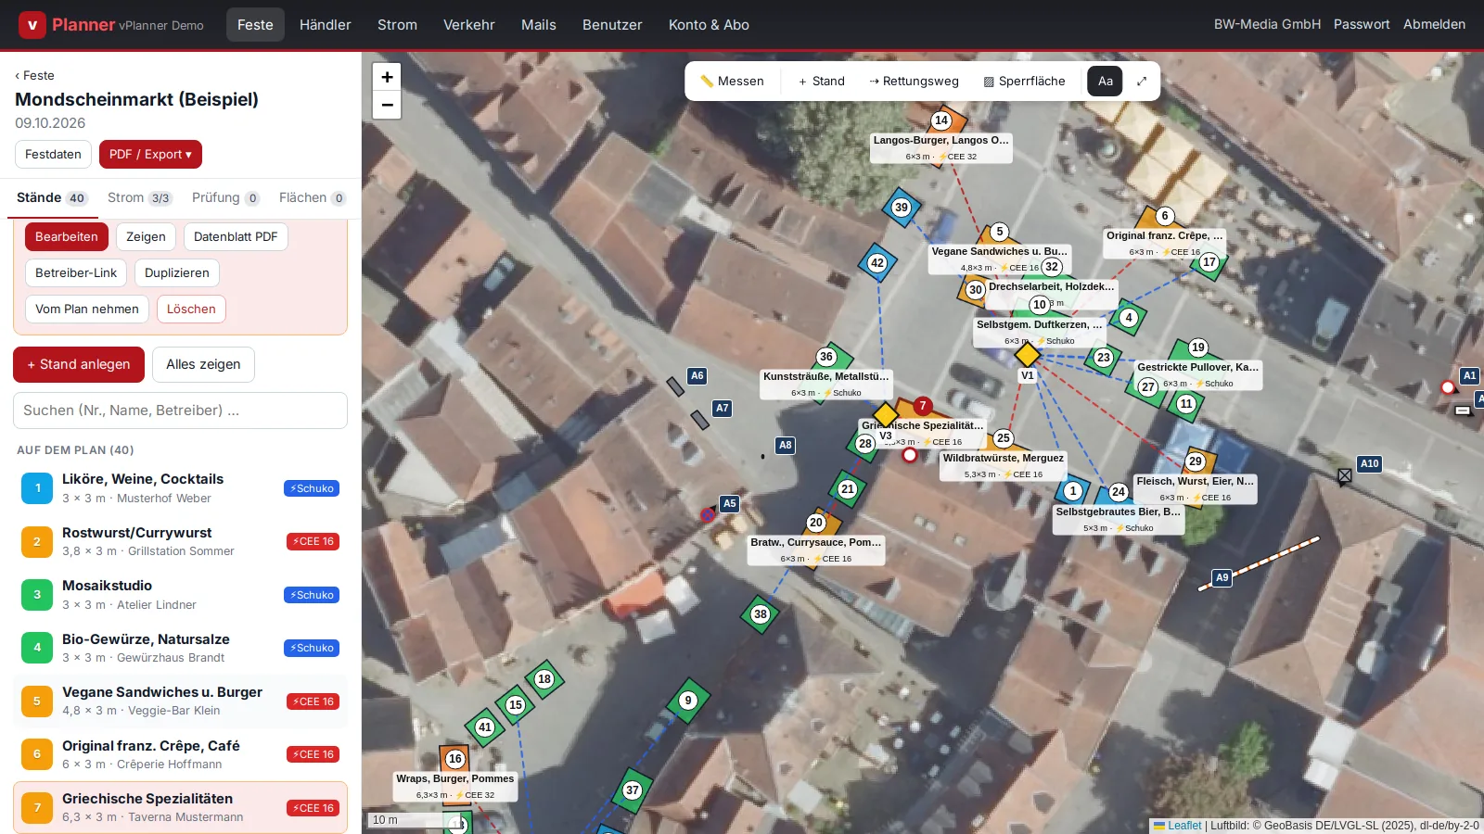Select the A9 barrier marker

(1222, 577)
